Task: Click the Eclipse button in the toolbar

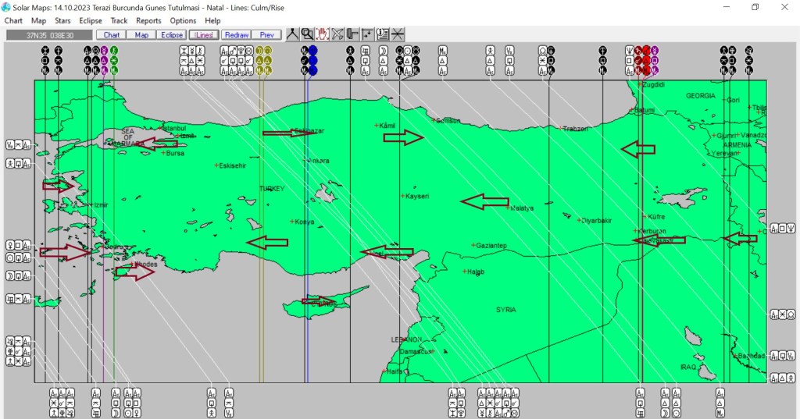Action: pos(171,35)
